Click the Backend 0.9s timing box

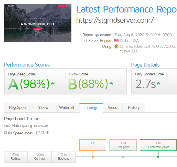tap(64, 157)
